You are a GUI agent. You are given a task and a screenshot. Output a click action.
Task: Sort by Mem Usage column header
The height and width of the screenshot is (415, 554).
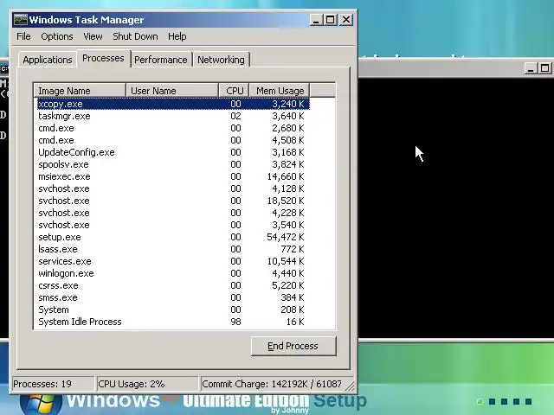coord(280,91)
